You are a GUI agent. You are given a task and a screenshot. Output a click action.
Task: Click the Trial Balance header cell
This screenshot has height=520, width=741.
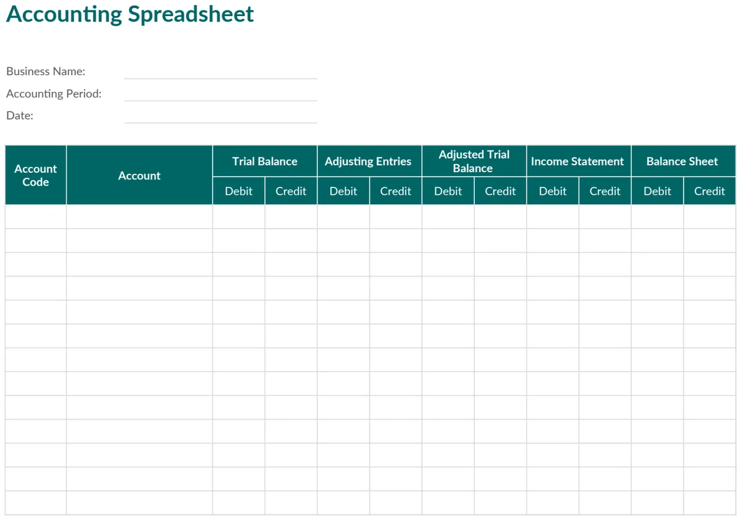[265, 161]
